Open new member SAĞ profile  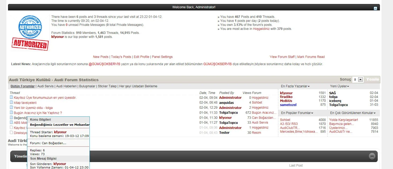pyautogui.click(x=332, y=93)
